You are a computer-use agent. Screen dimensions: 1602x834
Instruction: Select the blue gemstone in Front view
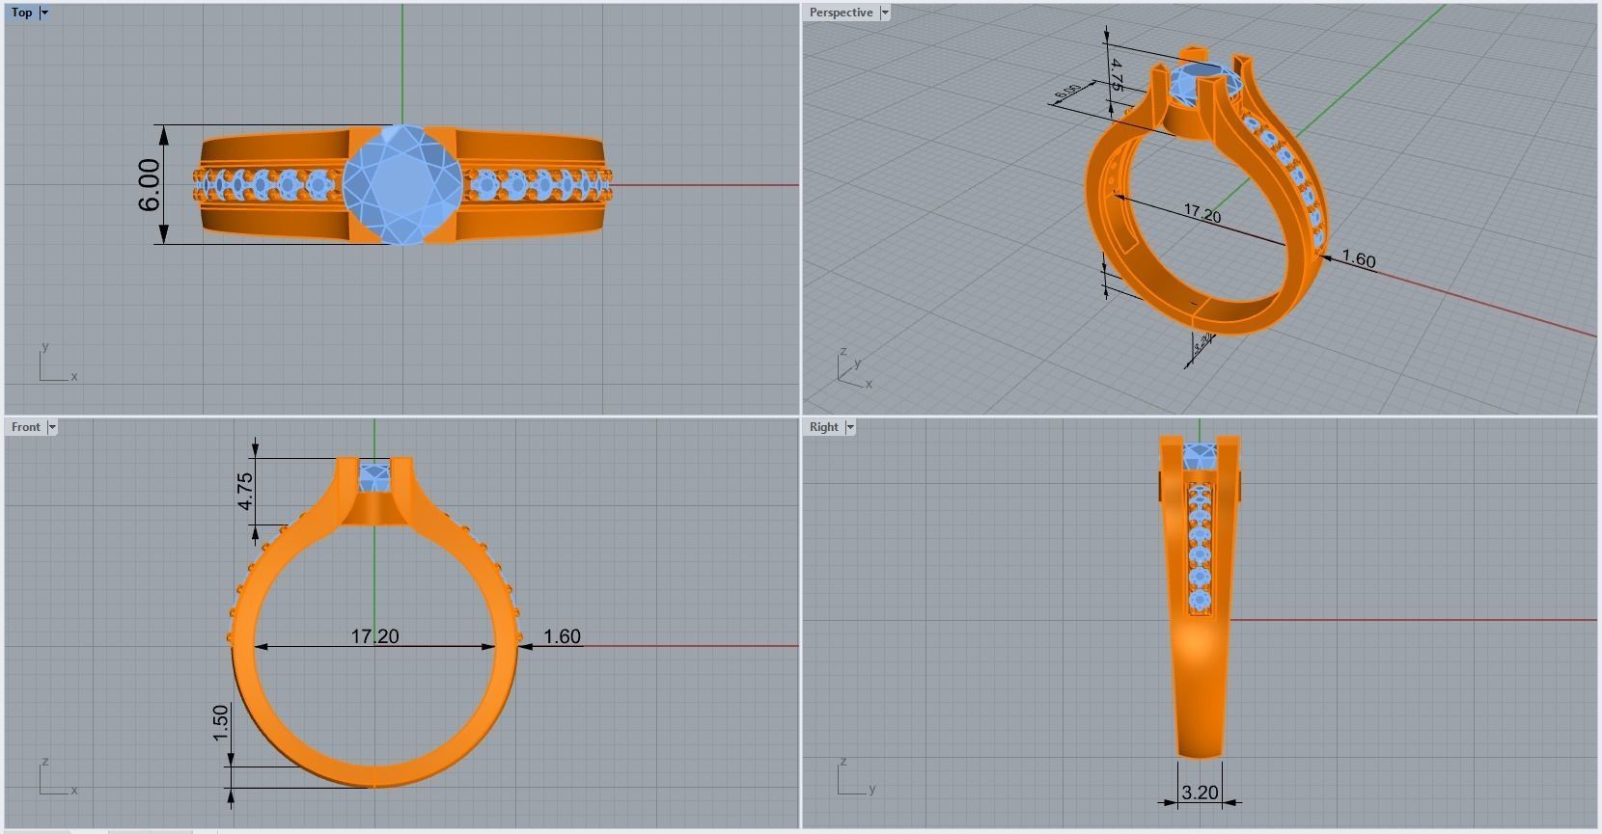coord(374,476)
